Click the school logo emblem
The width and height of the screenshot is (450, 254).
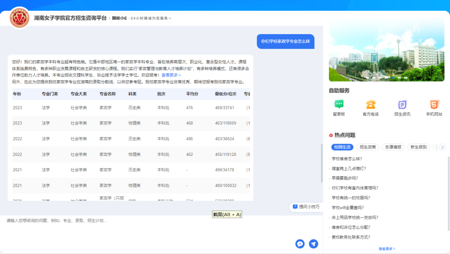pyautogui.click(x=19, y=18)
